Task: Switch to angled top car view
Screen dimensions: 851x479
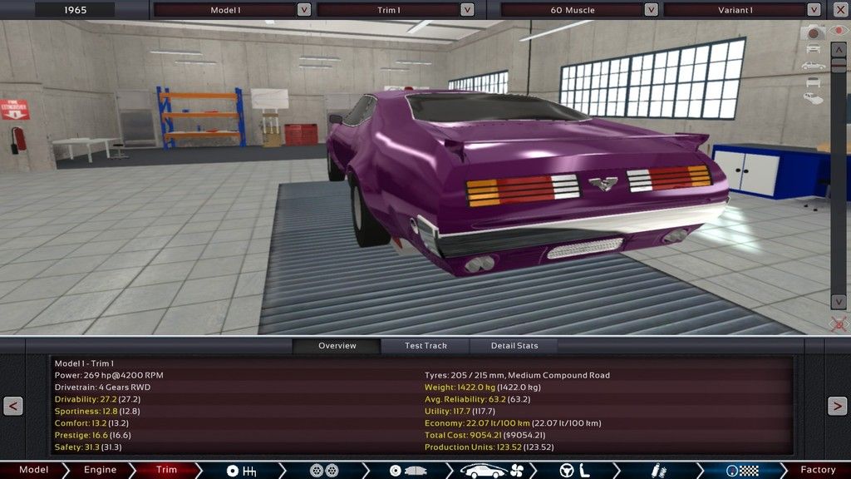Action: click(813, 98)
